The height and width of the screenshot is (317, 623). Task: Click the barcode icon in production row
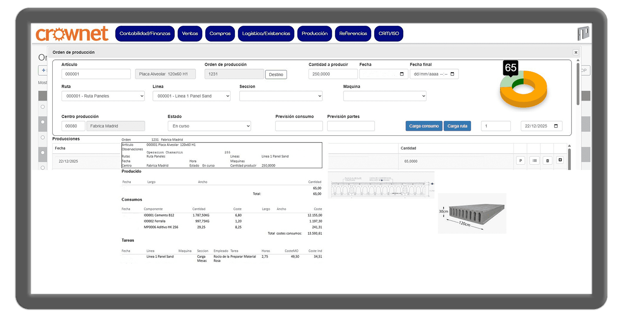(x=534, y=161)
